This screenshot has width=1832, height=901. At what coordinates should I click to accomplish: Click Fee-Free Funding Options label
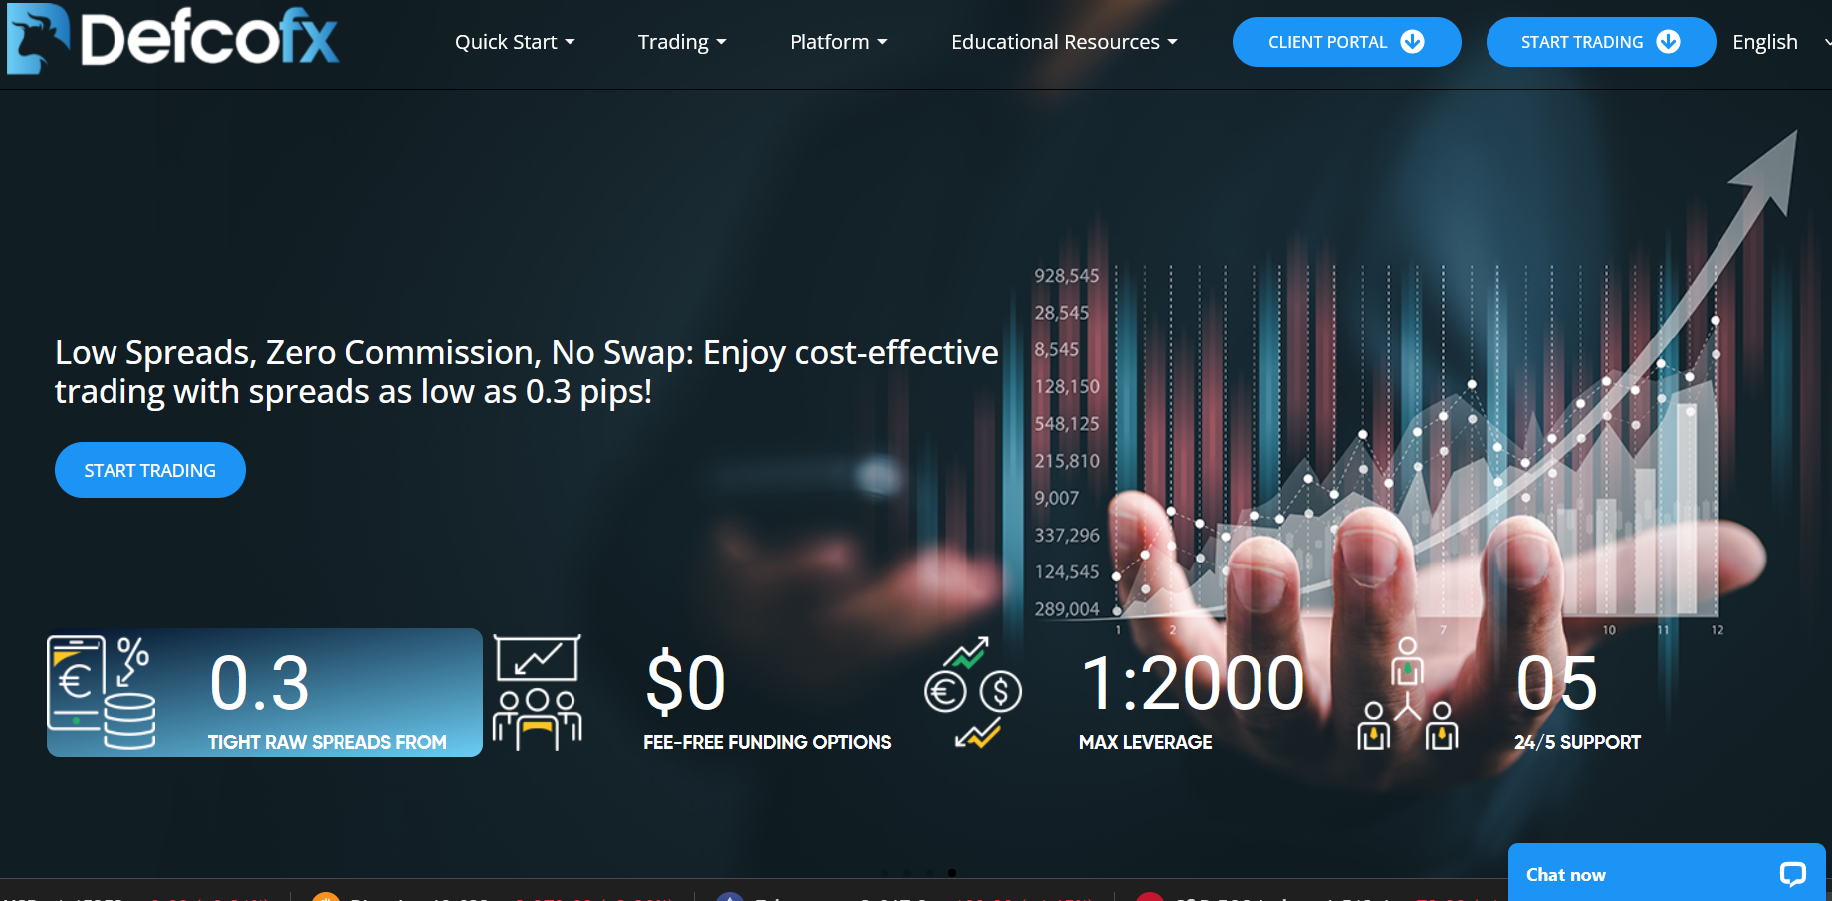tap(768, 742)
